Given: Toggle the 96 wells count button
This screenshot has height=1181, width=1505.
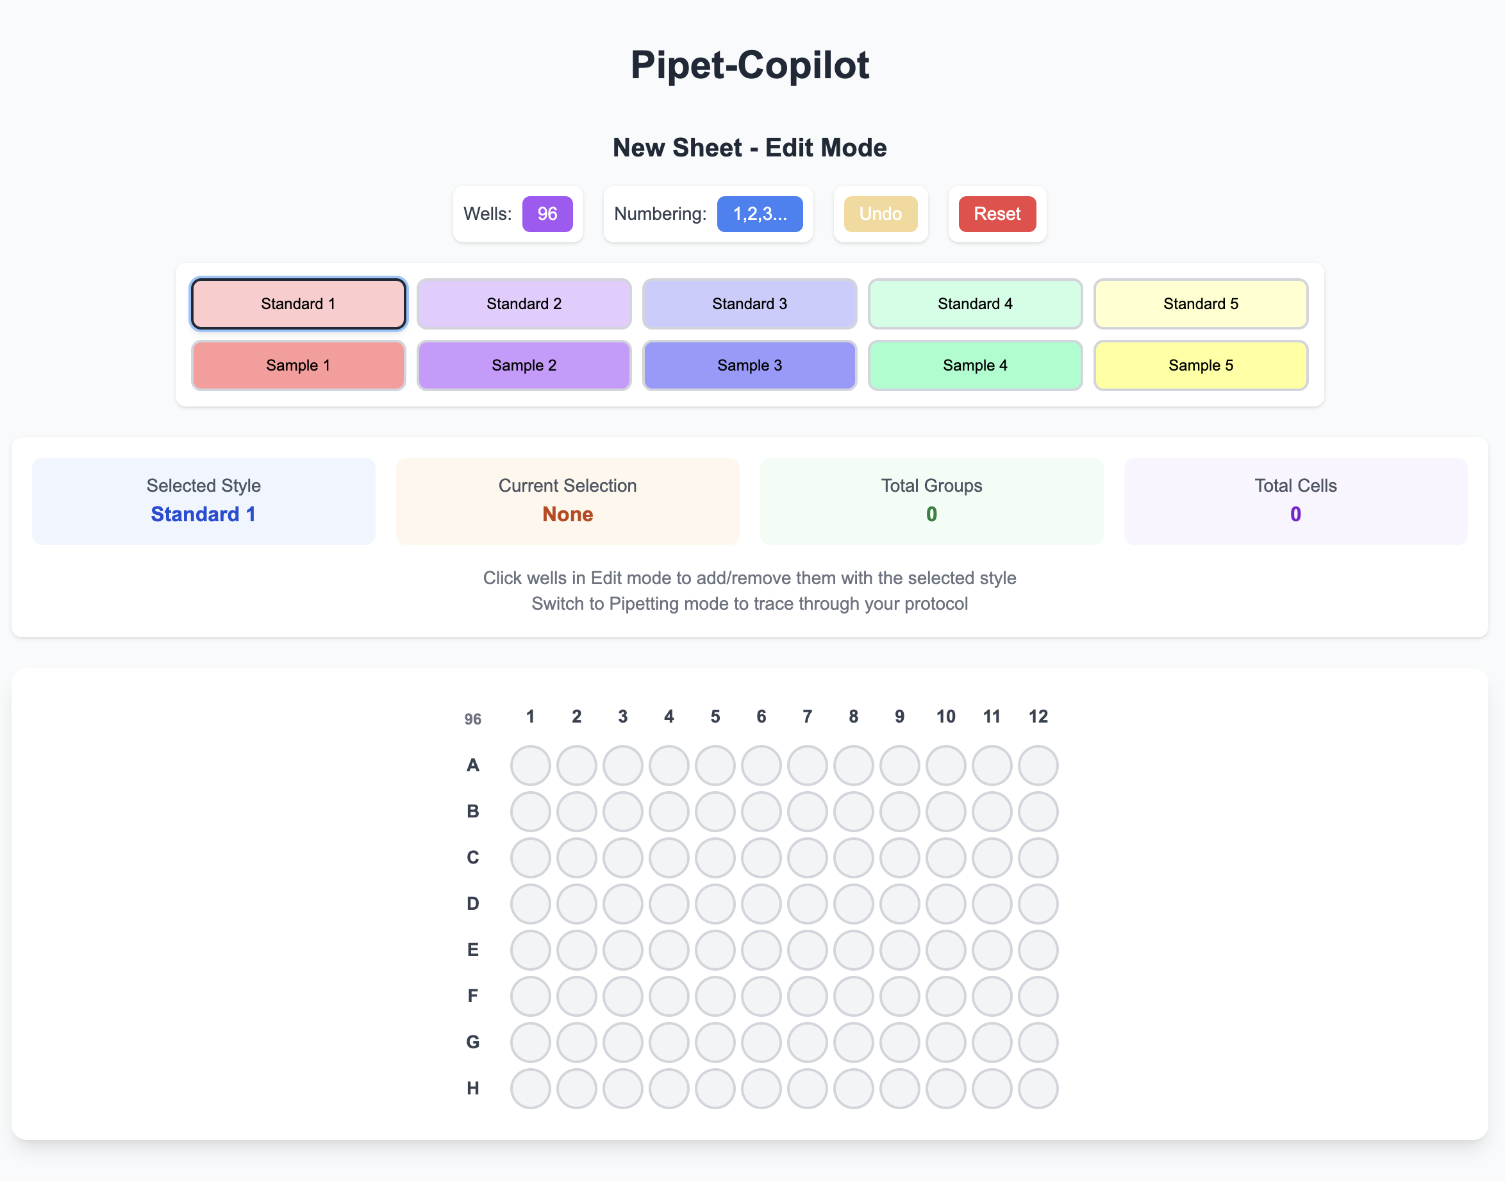Looking at the screenshot, I should click(x=547, y=214).
